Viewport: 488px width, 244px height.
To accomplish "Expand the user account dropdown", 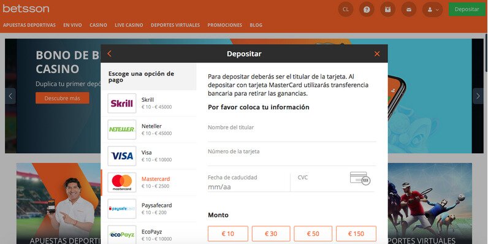I will pos(433,9).
